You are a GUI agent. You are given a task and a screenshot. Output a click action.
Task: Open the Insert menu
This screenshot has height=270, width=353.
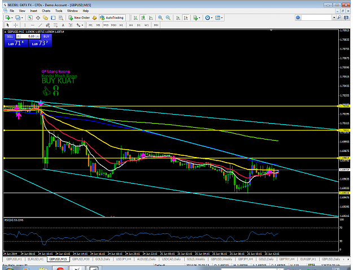tap(33, 11)
